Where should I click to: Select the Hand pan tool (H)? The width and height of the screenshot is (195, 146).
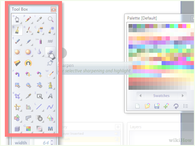point(17,19)
